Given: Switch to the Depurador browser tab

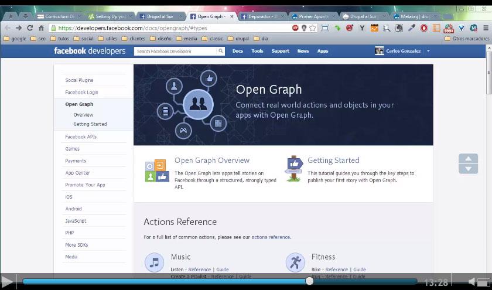Looking at the screenshot, I should (x=262, y=16).
